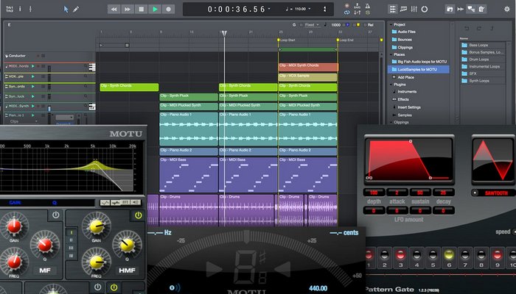
Task: Toggle the MF band power button
Action: [56, 215]
